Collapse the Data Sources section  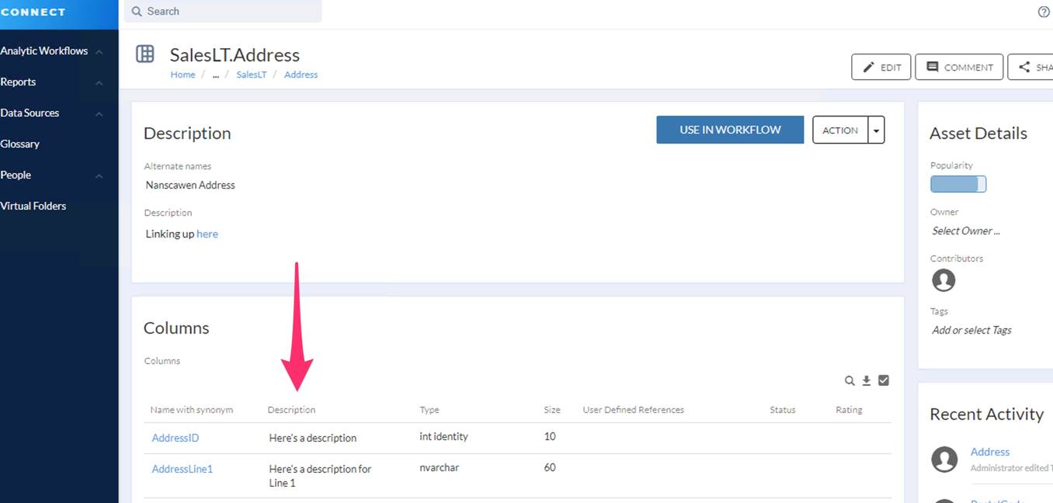click(x=99, y=113)
